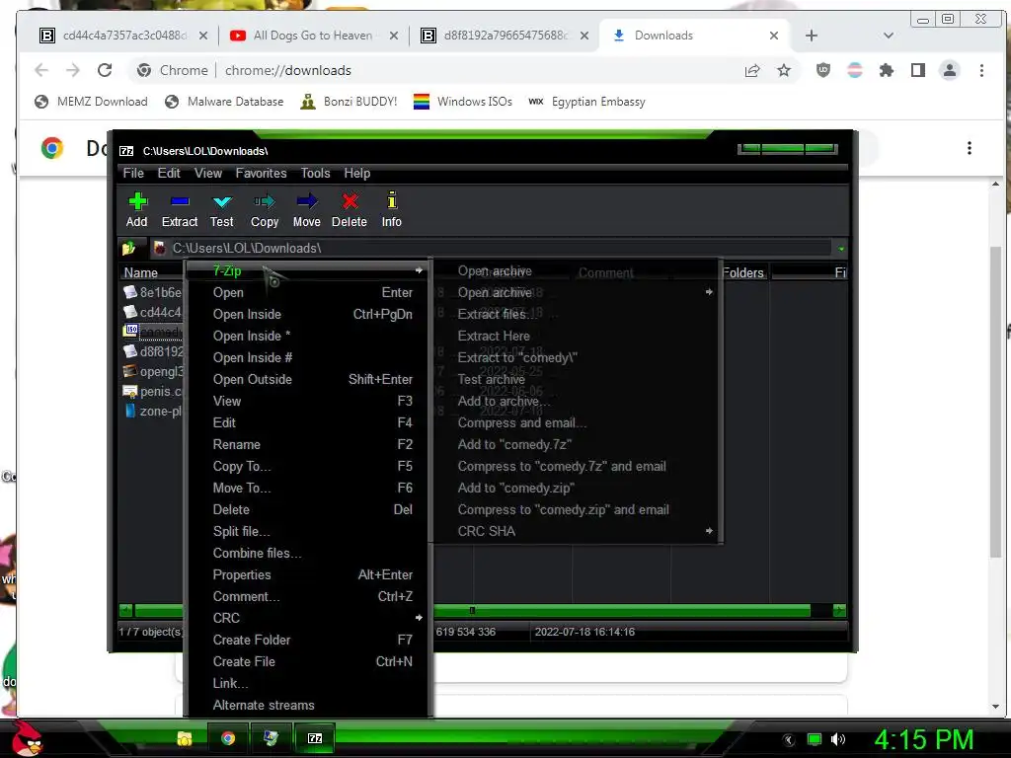Click the 4:15 PM taskbar clock
The image size is (1011, 758).
[x=924, y=739]
